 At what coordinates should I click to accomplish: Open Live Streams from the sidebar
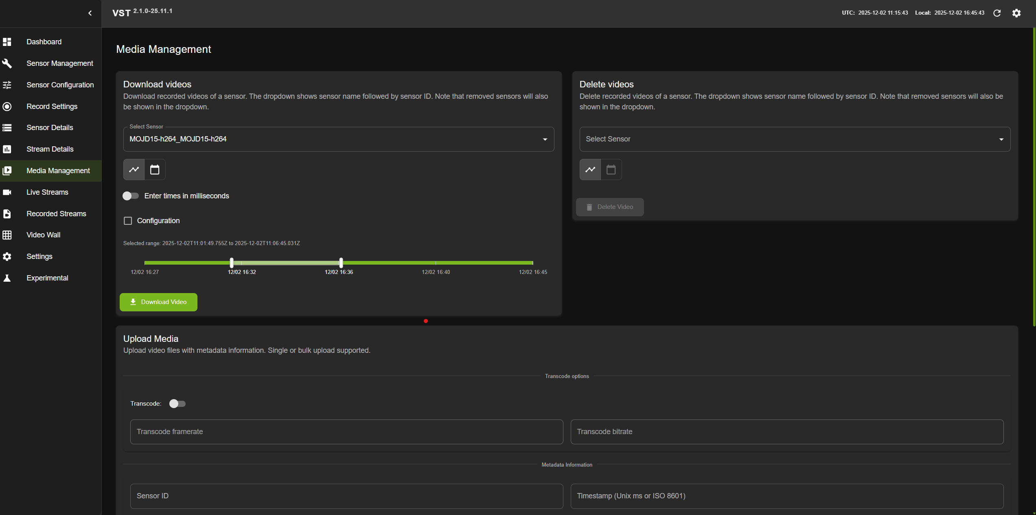point(47,192)
